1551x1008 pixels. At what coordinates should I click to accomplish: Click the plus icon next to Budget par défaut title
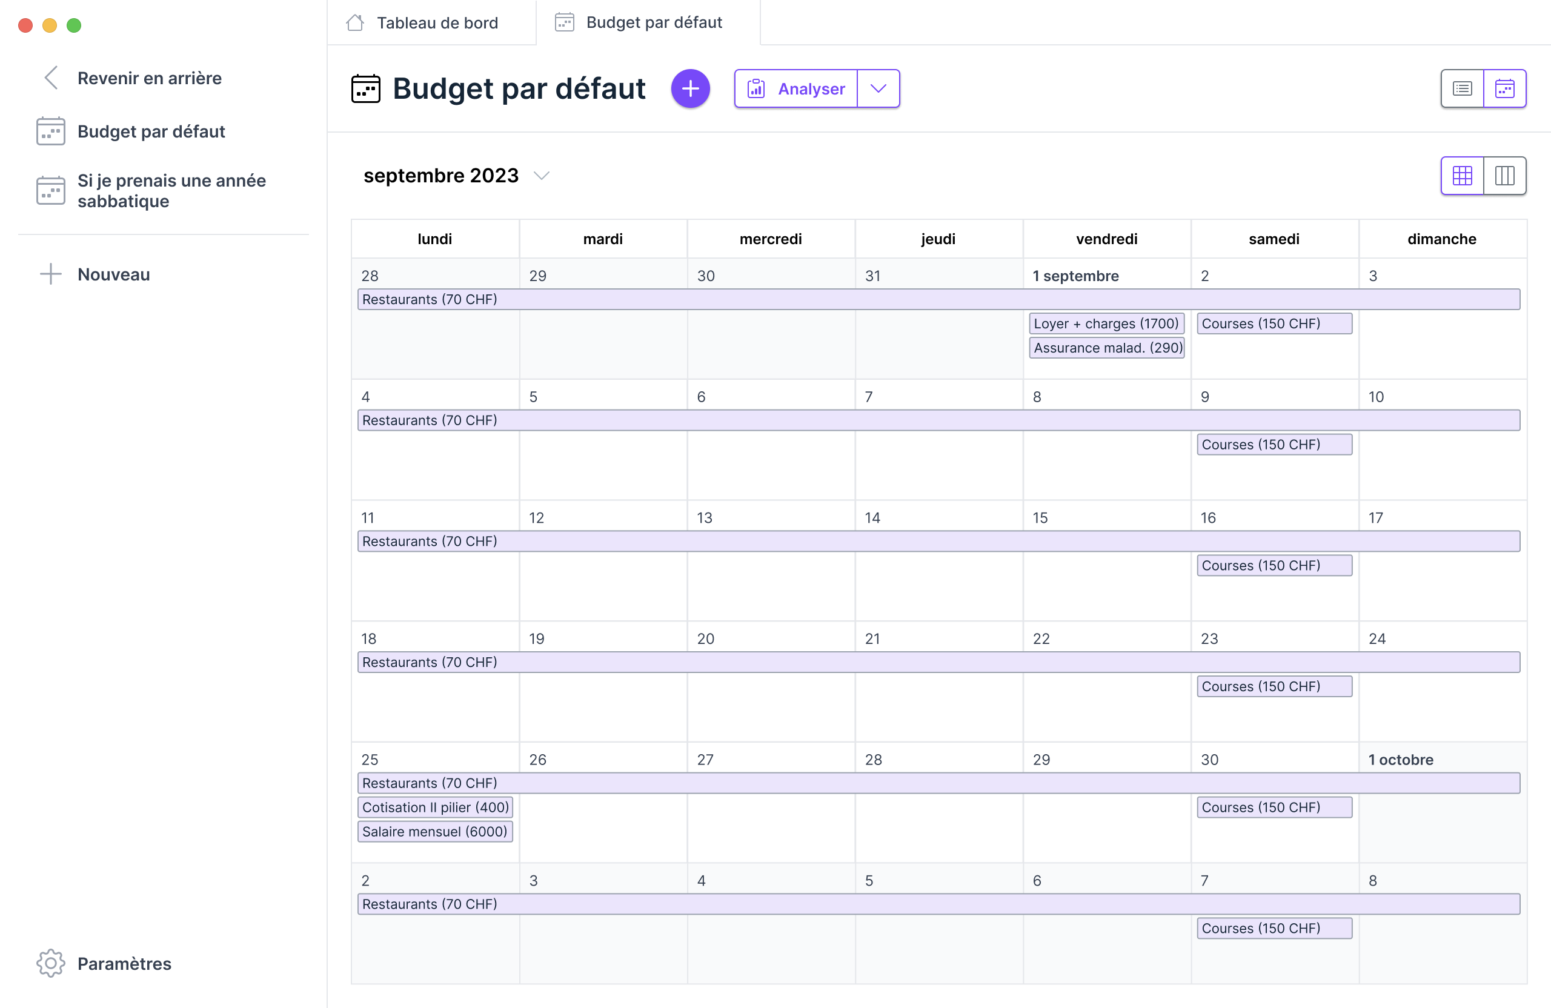pos(690,88)
